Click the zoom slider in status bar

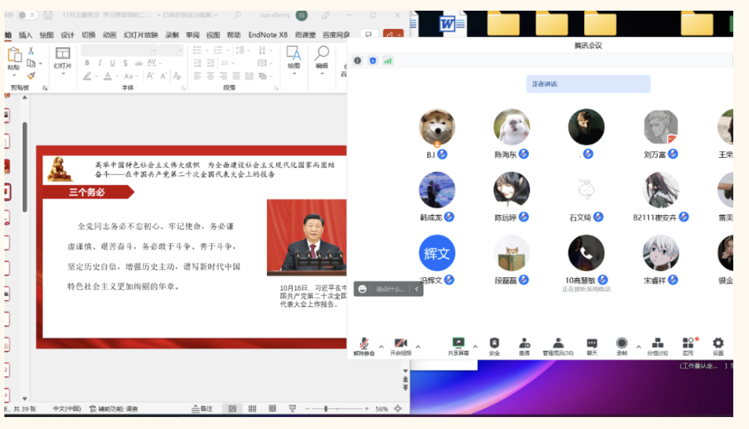(x=337, y=408)
